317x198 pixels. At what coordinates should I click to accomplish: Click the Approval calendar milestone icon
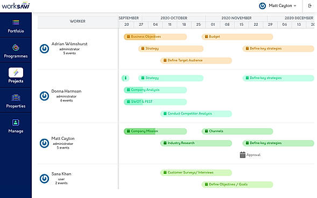coord(243,155)
